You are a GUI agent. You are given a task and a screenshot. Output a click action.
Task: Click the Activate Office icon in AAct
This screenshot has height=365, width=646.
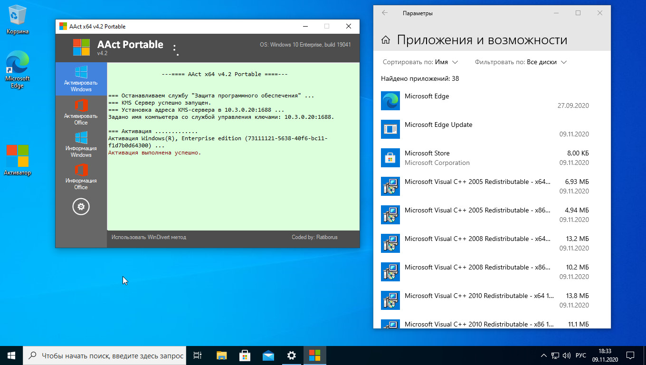tap(81, 112)
